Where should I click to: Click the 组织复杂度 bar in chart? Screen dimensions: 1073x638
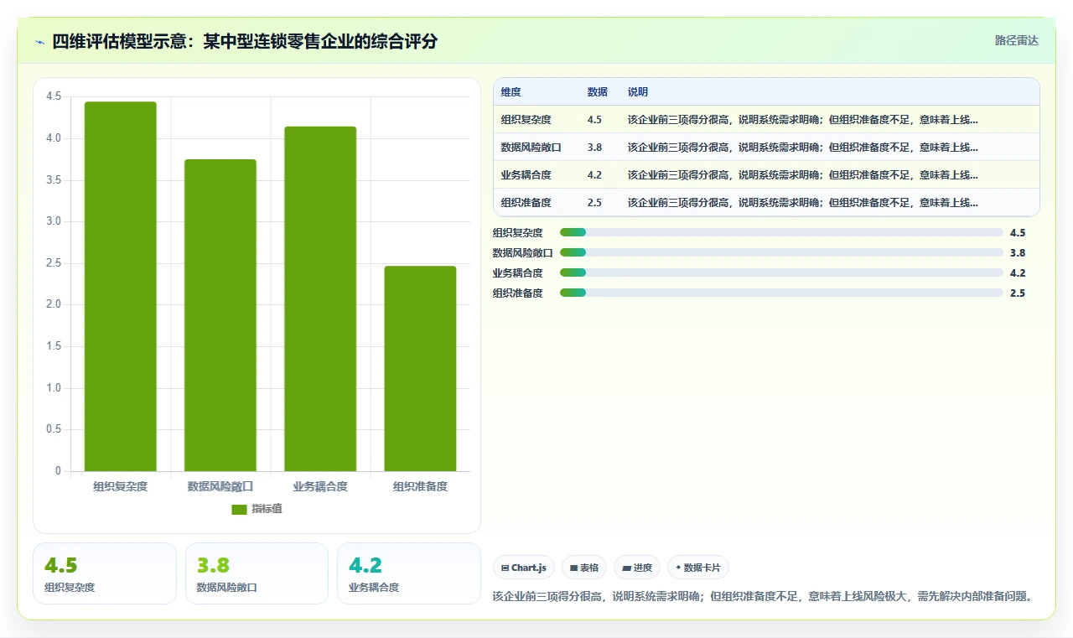click(121, 287)
